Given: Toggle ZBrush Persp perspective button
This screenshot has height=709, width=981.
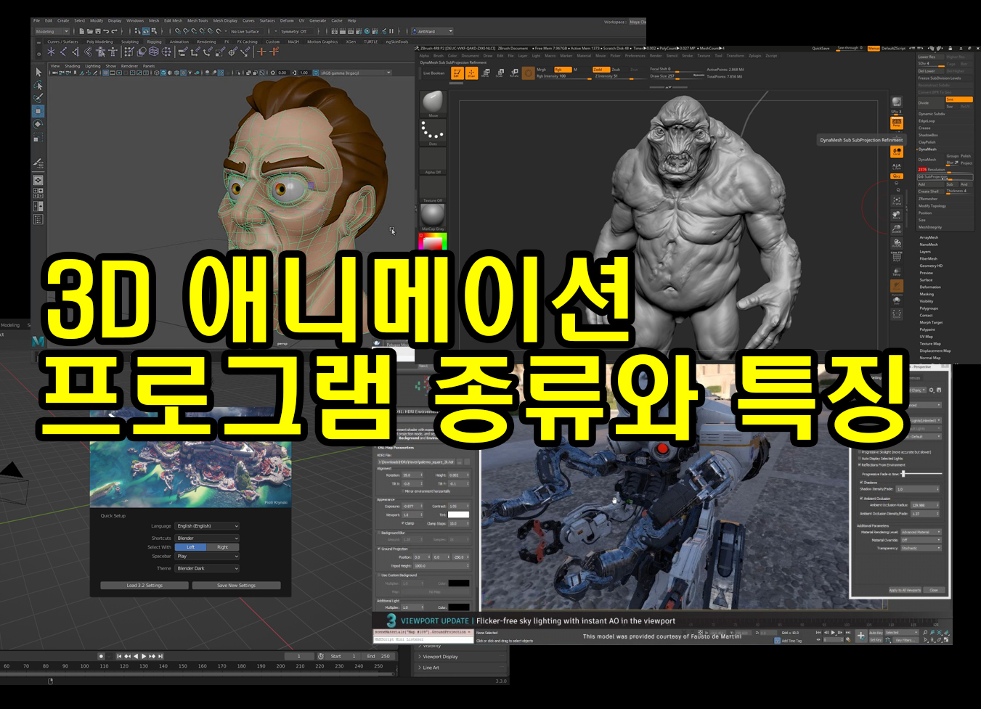Looking at the screenshot, I should click(x=897, y=124).
